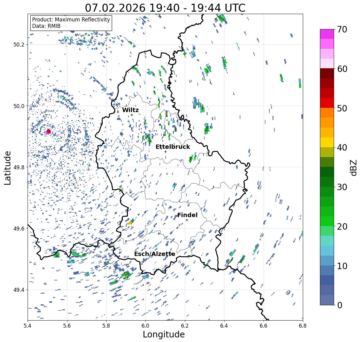Click the 50.2 latitude tick label
Viewport: 361px width, 342px height.
19,45
